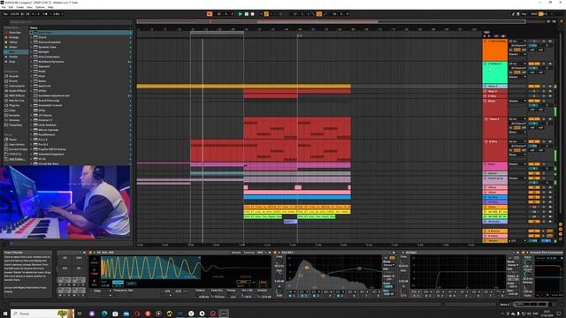Viewport: 566px width, 318px height.
Task: Expand the Dynamic Tube browser item
Action: (32, 47)
